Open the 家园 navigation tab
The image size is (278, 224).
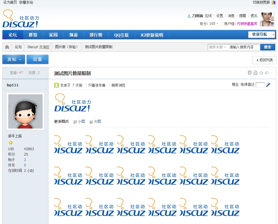53,35
